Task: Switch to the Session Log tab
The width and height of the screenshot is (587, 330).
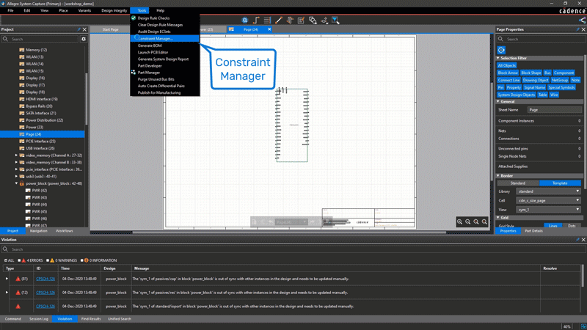Action: 39,319
